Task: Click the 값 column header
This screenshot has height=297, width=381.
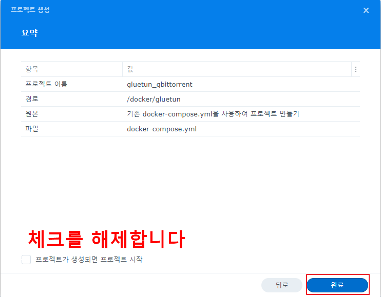Action: (x=237, y=69)
